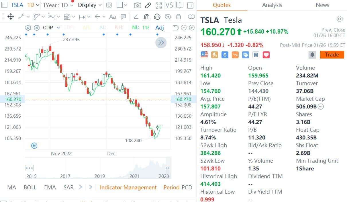Delete drawings with the trash icon
The image size is (347, 202).
[x=179, y=17]
